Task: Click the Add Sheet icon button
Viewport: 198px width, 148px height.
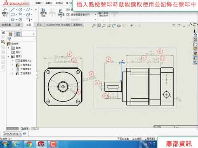Action: tap(35, 129)
